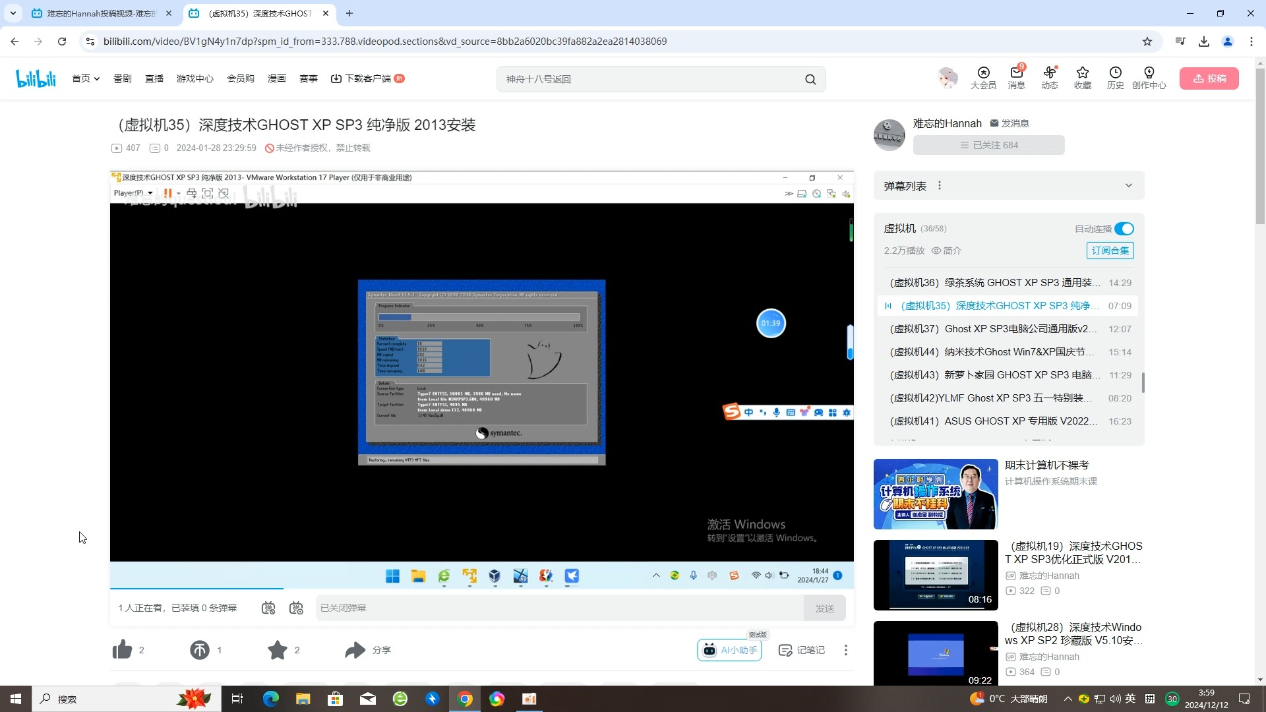
Task: Open the 收藏 favorites icon
Action: [1082, 78]
